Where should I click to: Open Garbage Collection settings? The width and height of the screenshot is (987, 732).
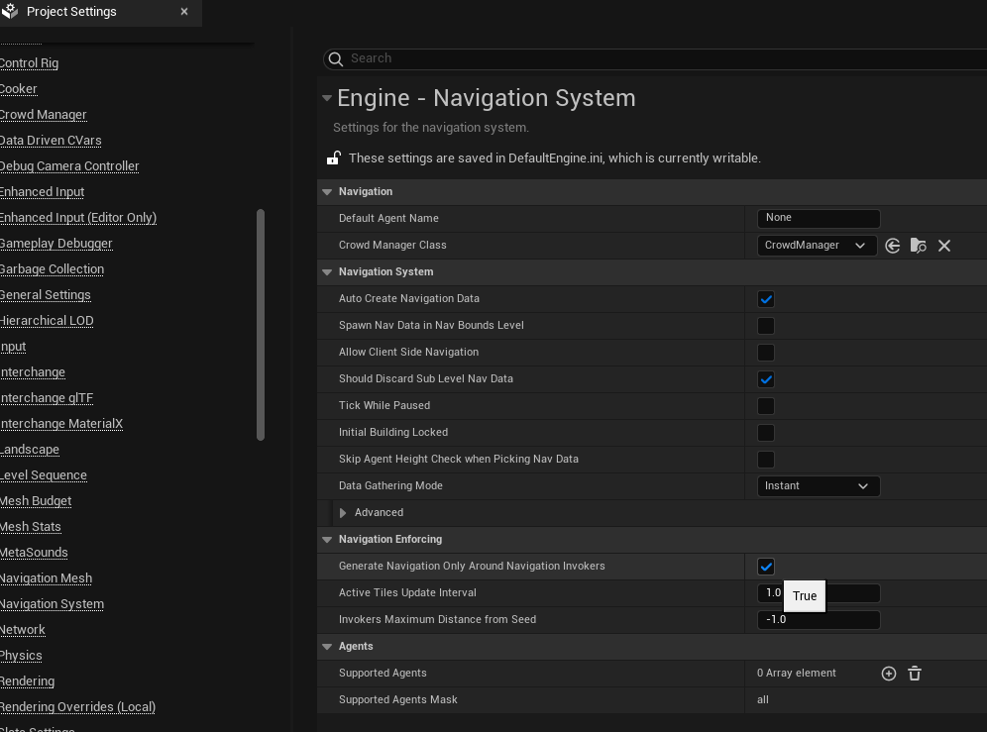52,269
